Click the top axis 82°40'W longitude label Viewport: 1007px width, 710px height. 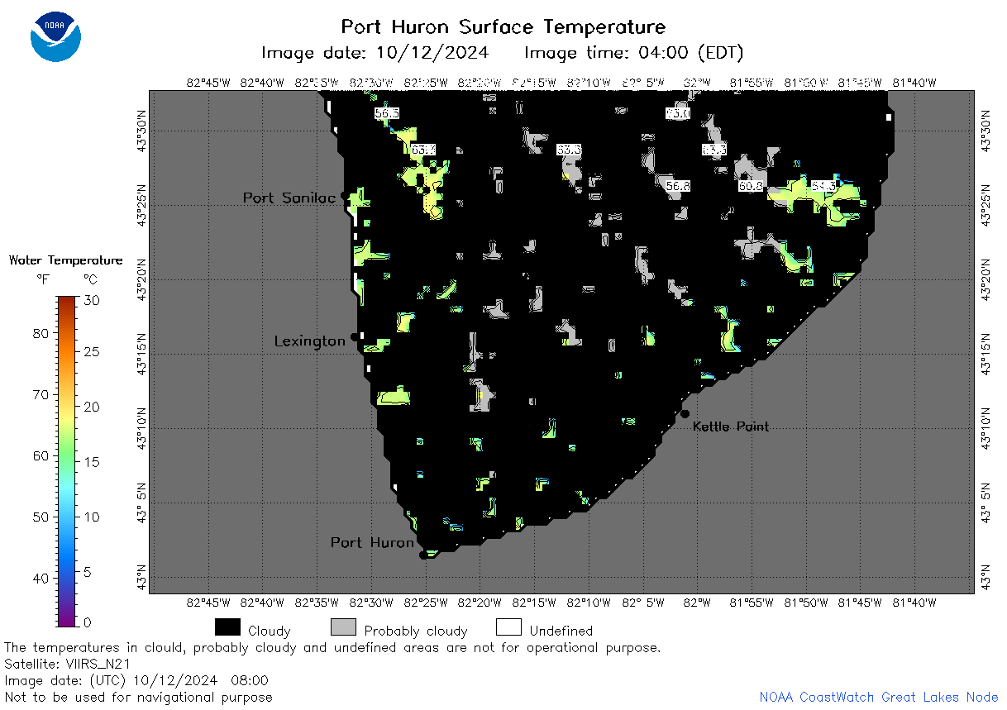(262, 82)
